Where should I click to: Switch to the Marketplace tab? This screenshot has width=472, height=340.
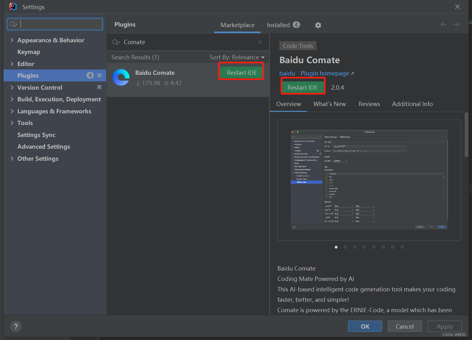[x=238, y=25]
